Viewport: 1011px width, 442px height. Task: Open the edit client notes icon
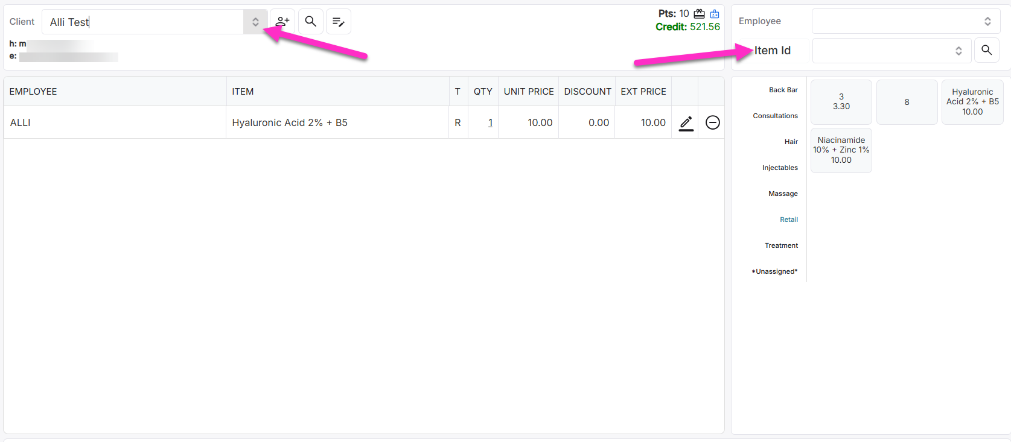(x=339, y=22)
